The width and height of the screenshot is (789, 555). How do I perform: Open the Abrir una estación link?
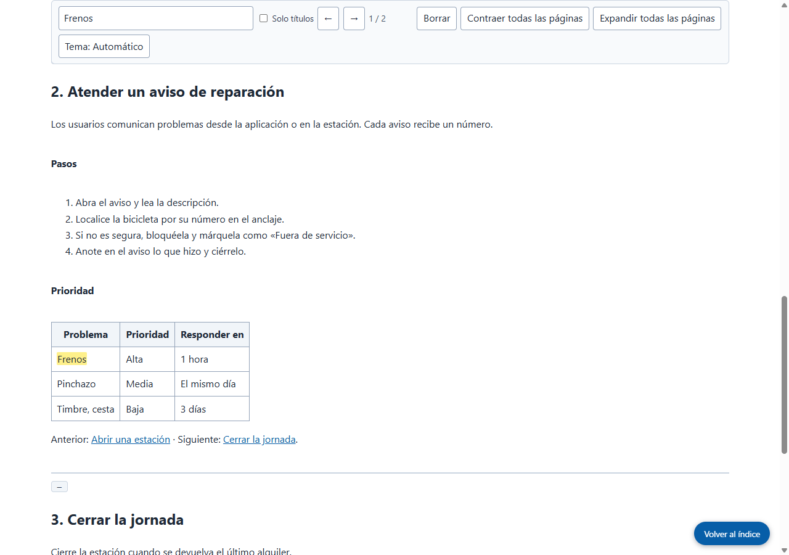click(x=131, y=440)
